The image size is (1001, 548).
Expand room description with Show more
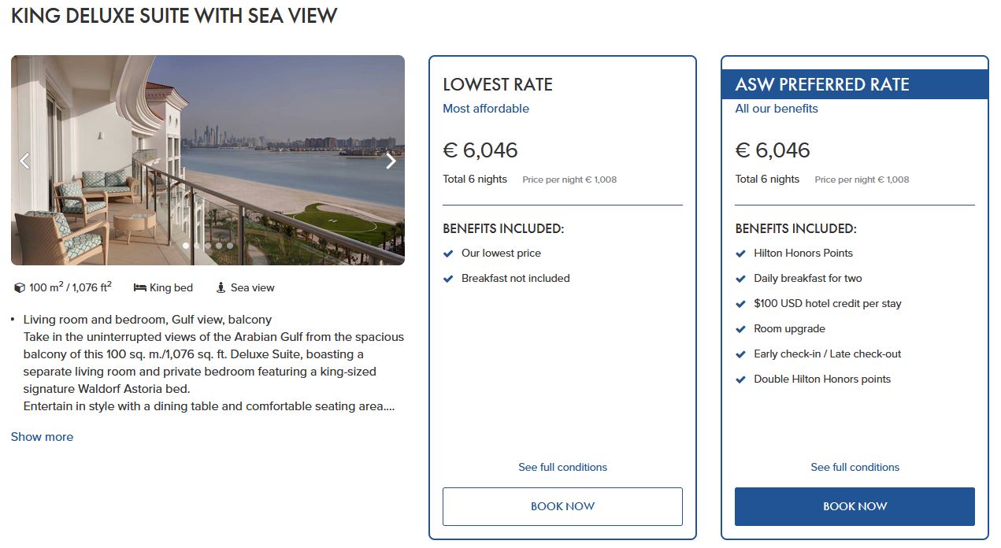(x=42, y=437)
